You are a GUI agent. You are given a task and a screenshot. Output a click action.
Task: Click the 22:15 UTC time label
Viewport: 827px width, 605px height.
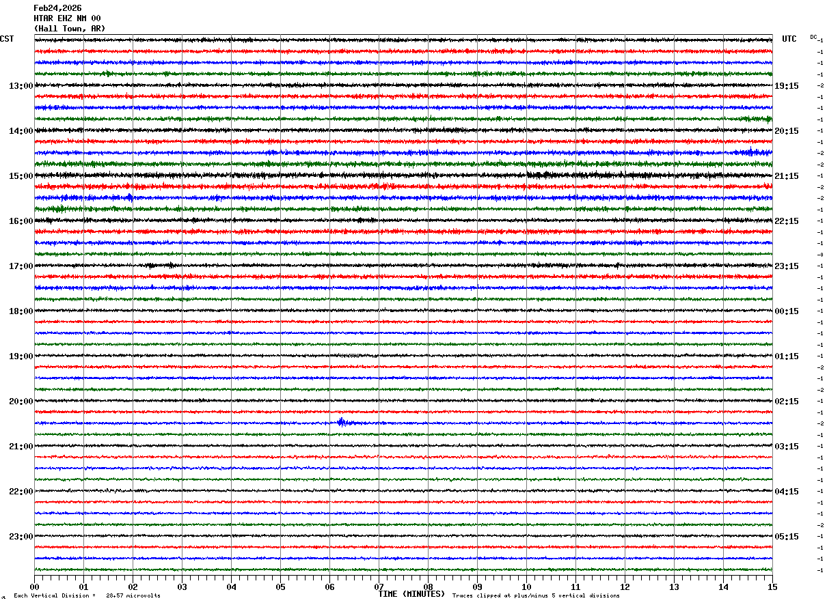(787, 221)
